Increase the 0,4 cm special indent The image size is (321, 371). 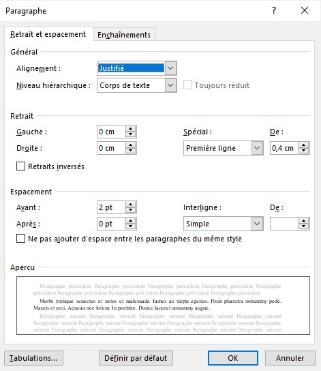(x=304, y=145)
